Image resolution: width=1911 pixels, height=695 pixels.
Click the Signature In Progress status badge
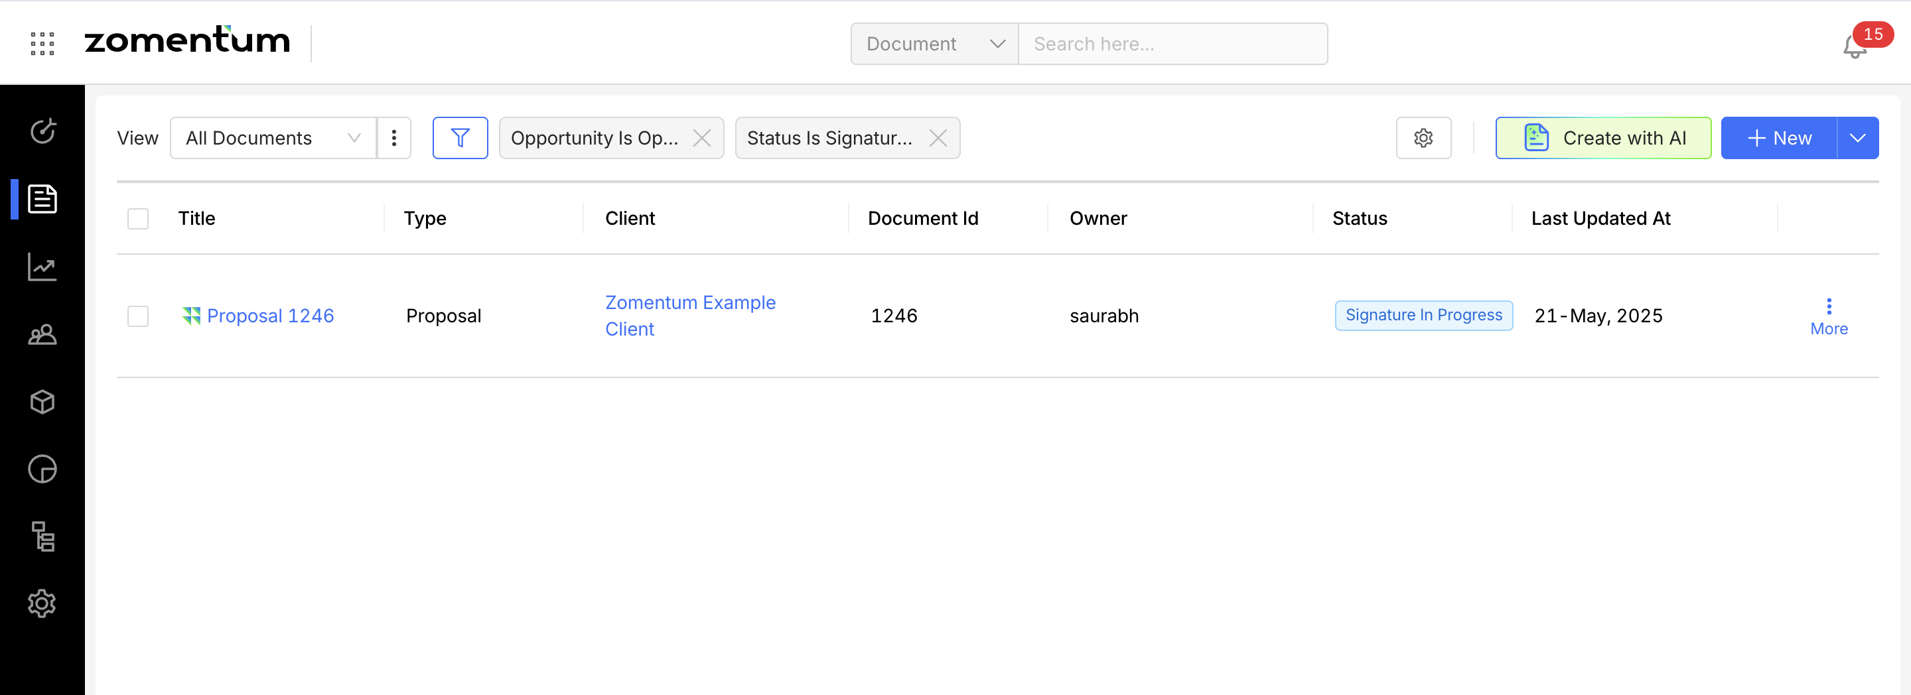(1423, 315)
